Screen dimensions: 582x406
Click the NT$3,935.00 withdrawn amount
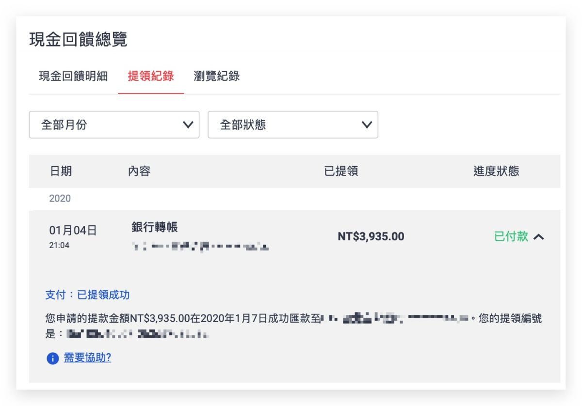(371, 236)
